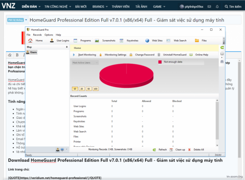This screenshot has height=180, width=245.
Task: Select the 100 chart count button
Action: [96, 89]
